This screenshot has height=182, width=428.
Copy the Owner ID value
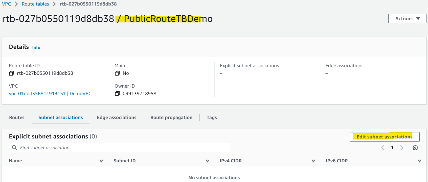pos(117,94)
